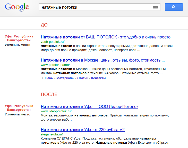Open the ООО Лидер-Потолок result title
Image resolution: width=188 pixels, height=148 pixels.
click(x=89, y=106)
